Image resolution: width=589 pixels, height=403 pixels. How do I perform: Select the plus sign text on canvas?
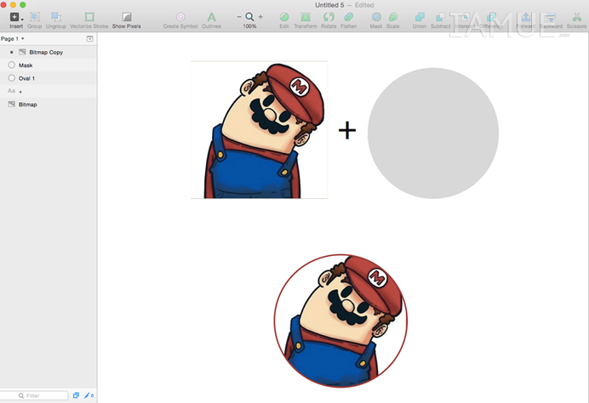[347, 130]
